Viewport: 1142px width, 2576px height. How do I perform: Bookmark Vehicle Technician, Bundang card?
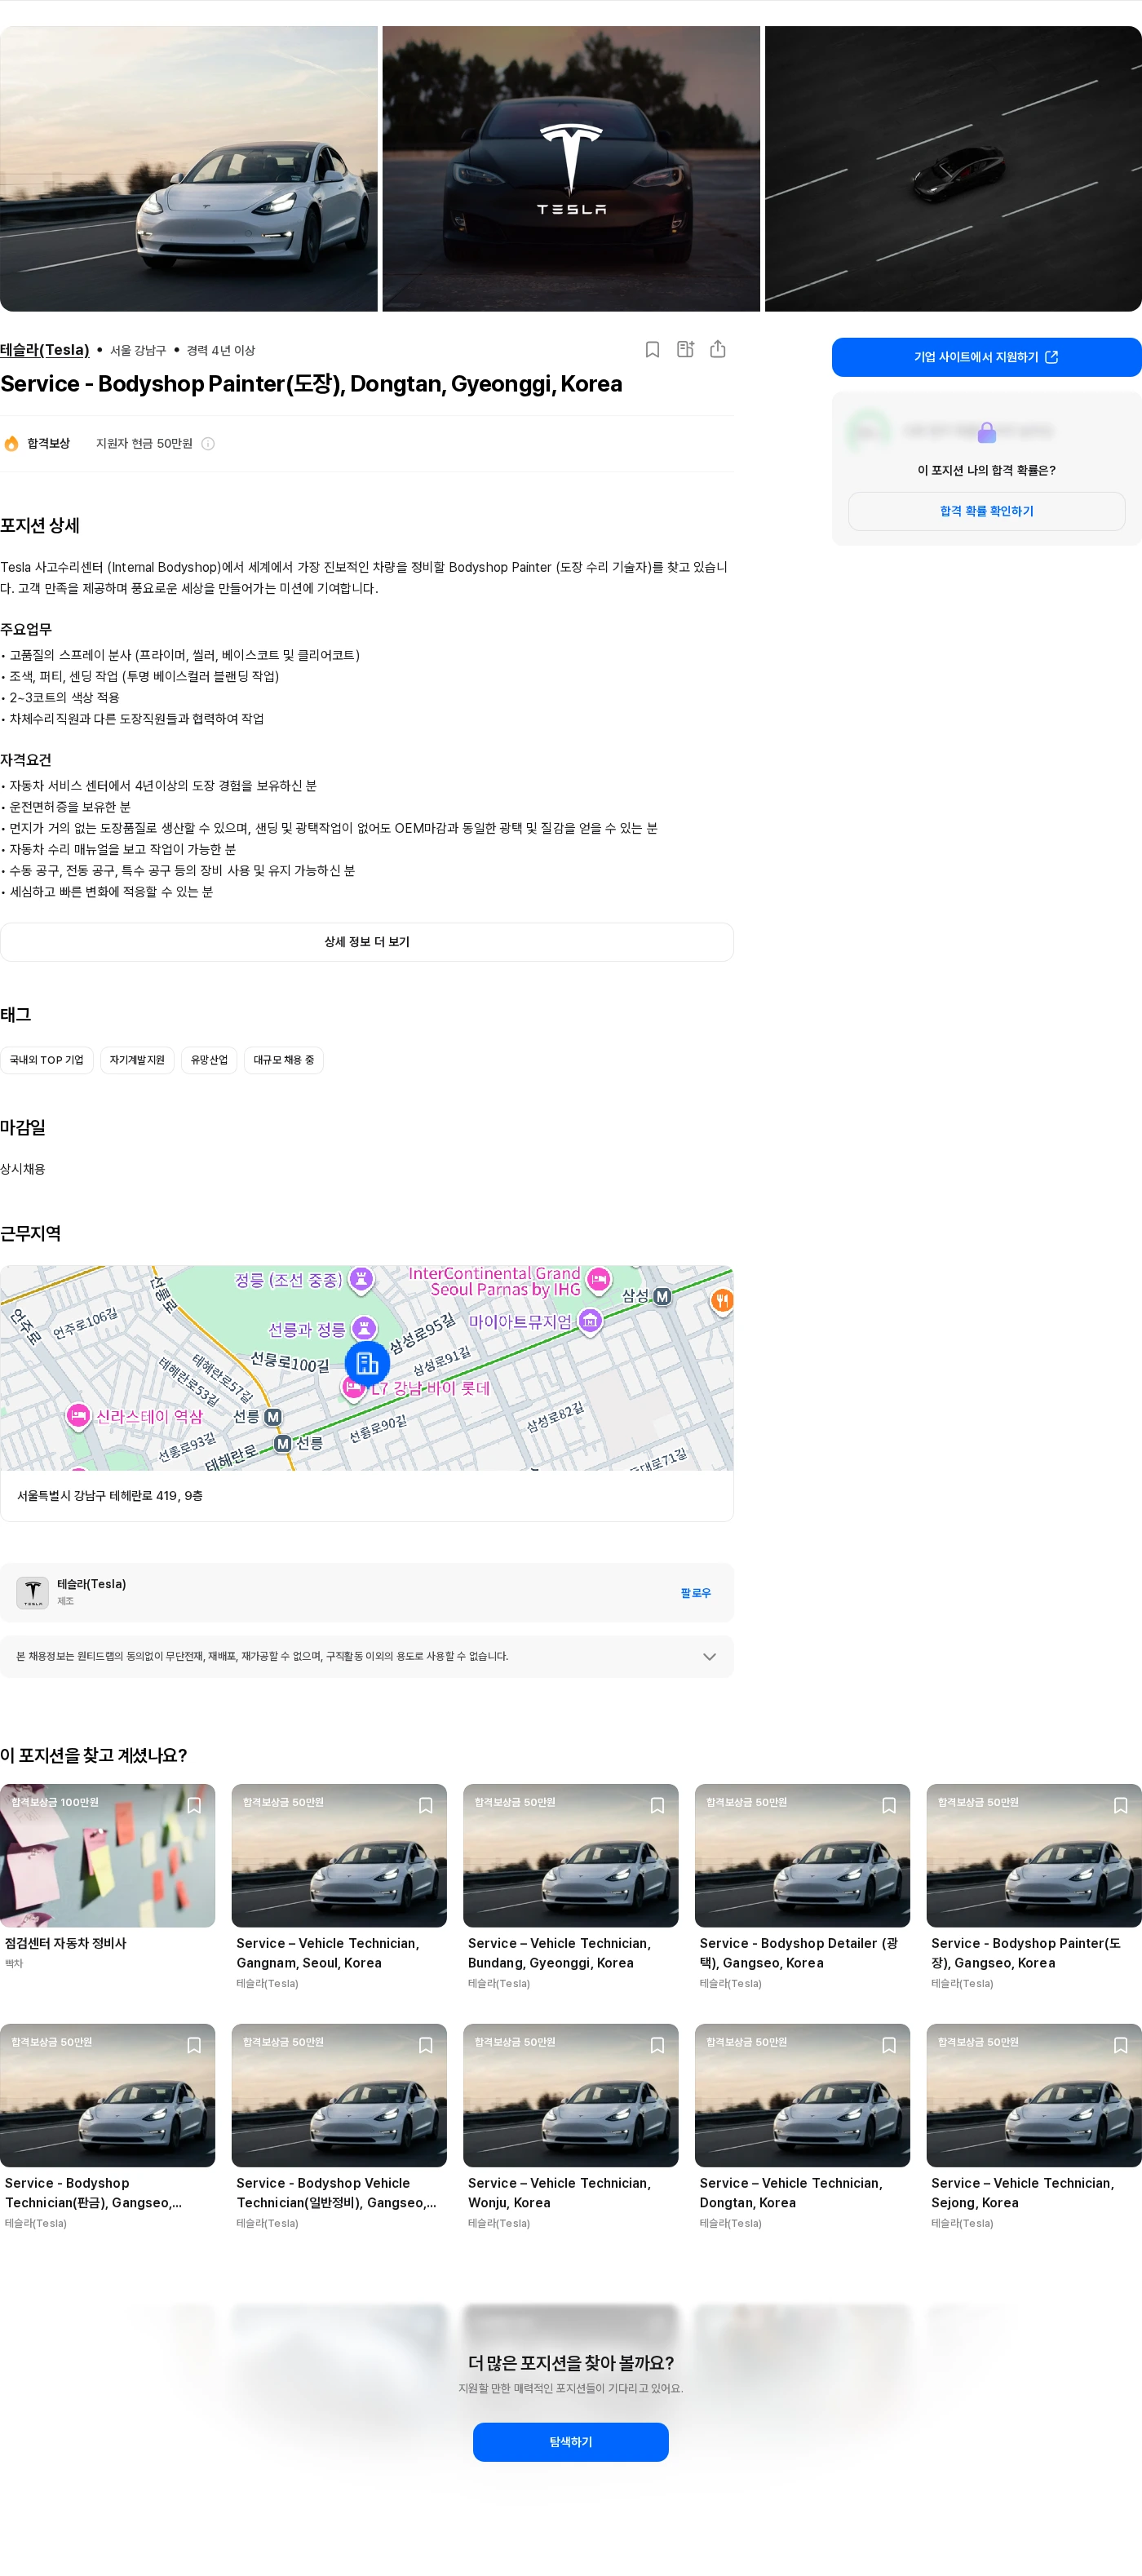[658, 1805]
